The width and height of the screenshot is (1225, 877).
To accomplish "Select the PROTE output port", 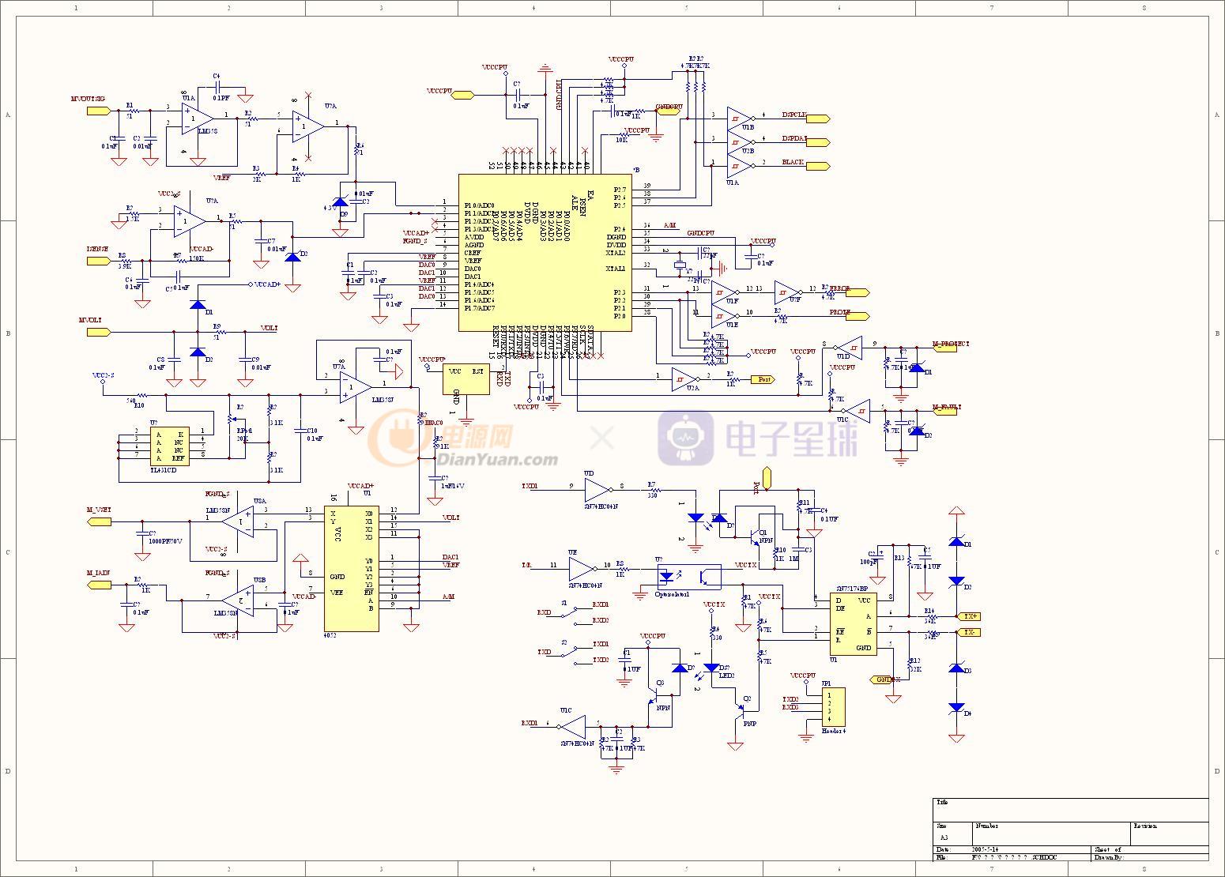I will [857, 316].
